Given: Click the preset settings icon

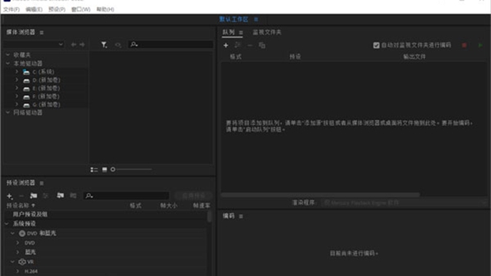Looking at the screenshot, I should coord(46,195).
